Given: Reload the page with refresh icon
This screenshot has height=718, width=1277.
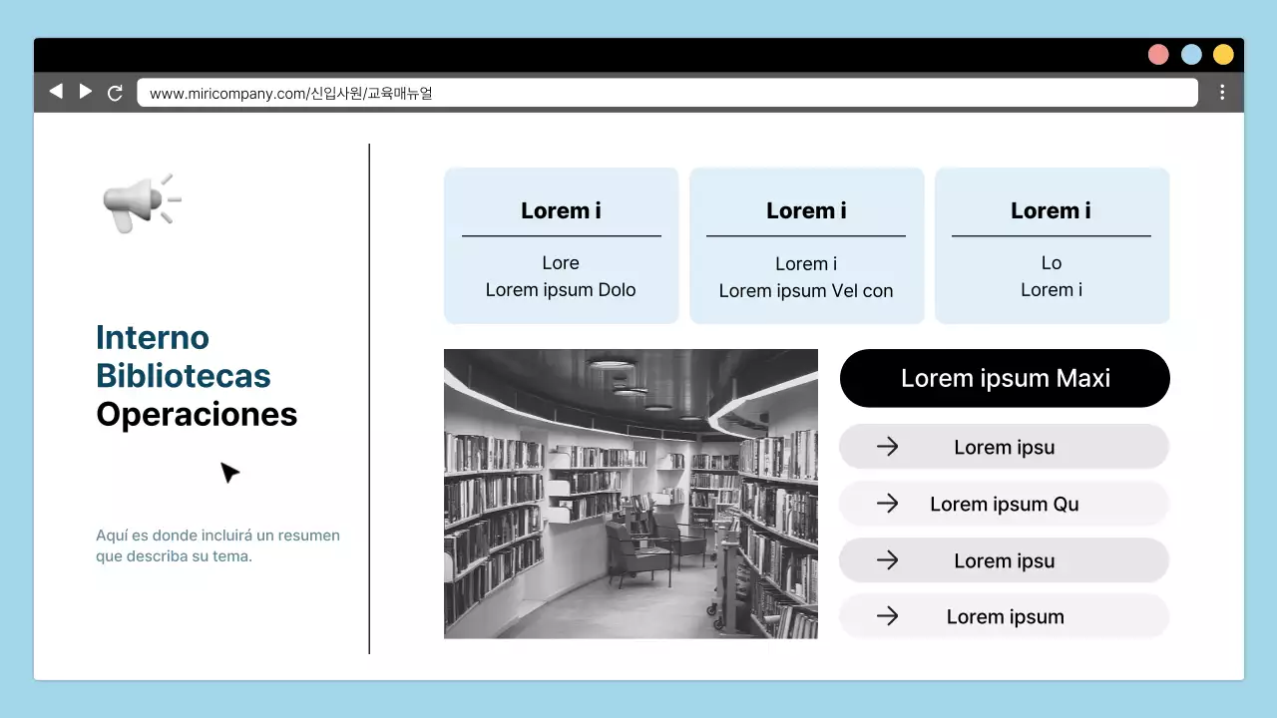Looking at the screenshot, I should click(x=115, y=93).
